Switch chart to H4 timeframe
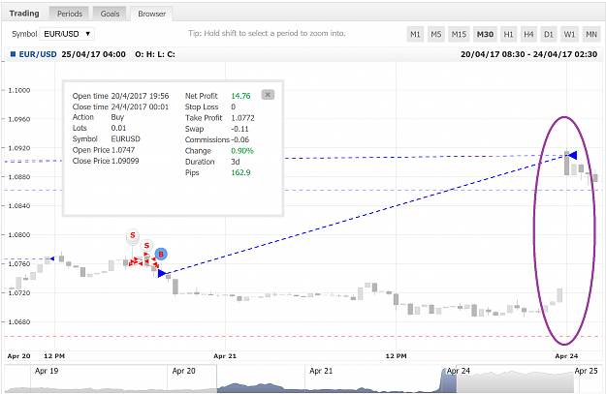Screen dimensions: 606x394 click(x=528, y=34)
